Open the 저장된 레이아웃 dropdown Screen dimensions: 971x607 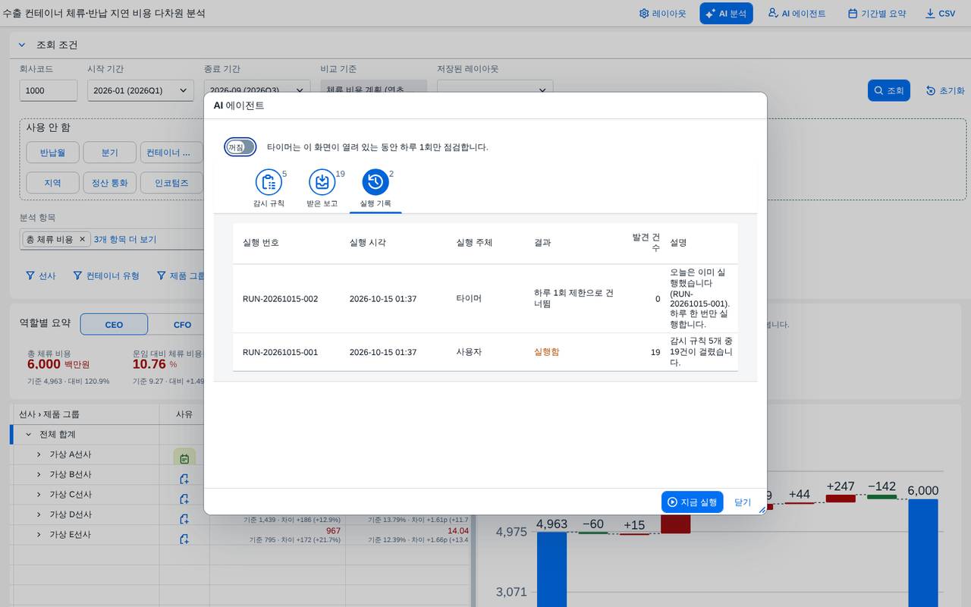pos(494,90)
